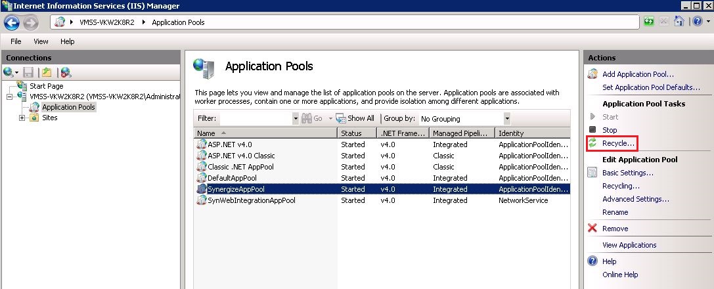Viewport: 714px width, 289px height.
Task: Expand breadcrumb arrow before VMSS-VKW2K8R2
Action: pyautogui.click(x=72, y=22)
